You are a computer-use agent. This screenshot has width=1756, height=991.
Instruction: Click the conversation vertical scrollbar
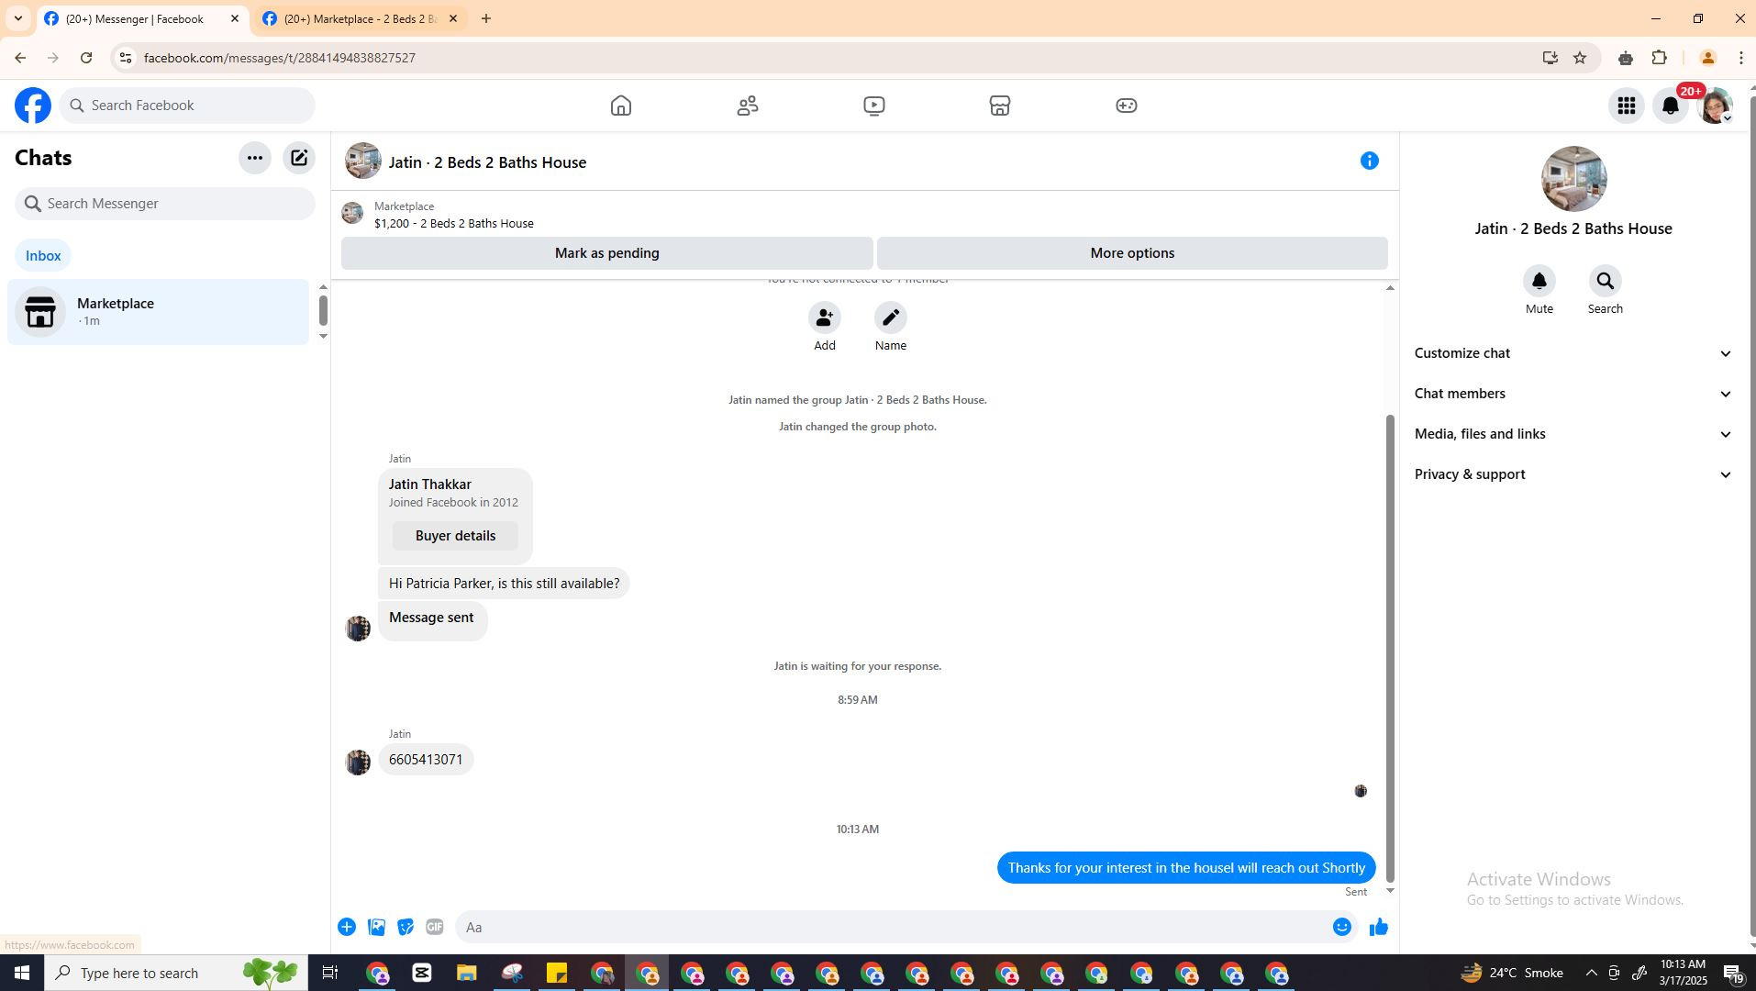coord(1390,648)
